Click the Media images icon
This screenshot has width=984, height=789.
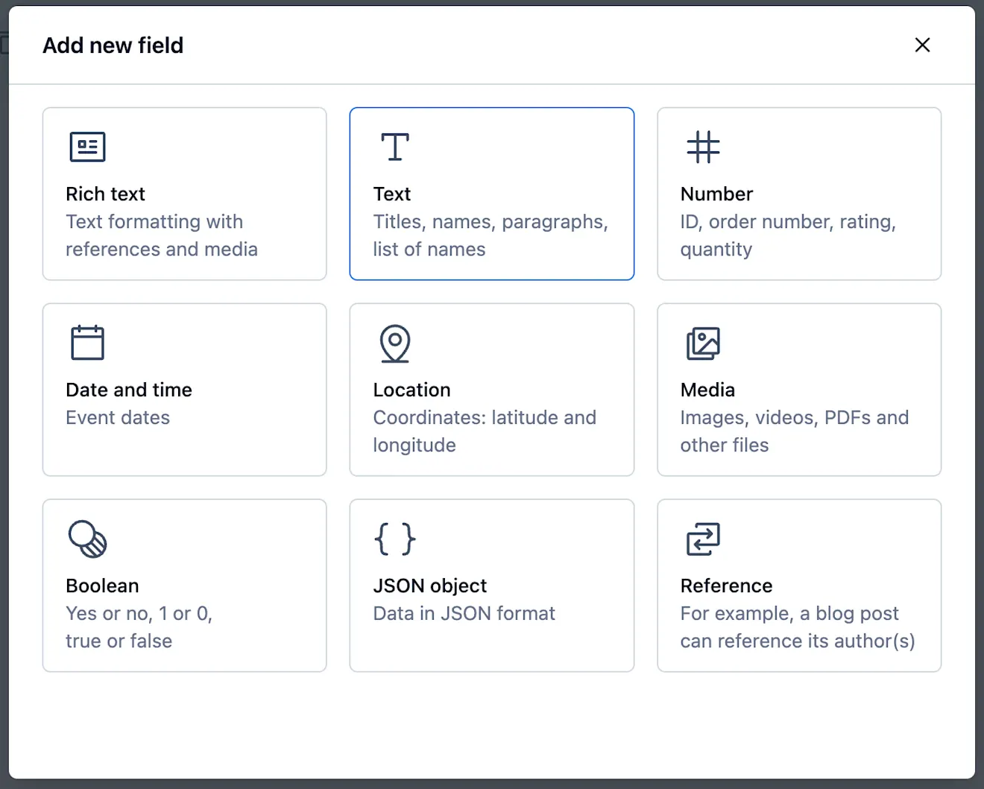703,343
